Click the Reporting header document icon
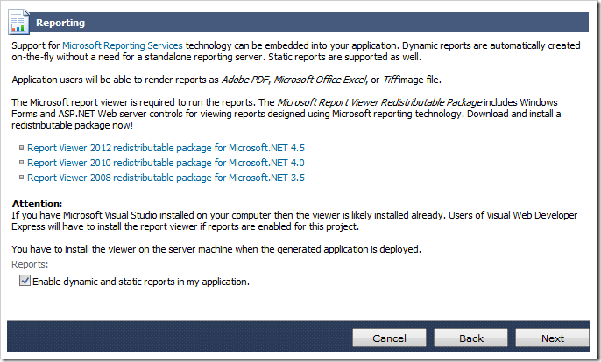Screen dimensions: 601x362 pyautogui.click(x=20, y=22)
